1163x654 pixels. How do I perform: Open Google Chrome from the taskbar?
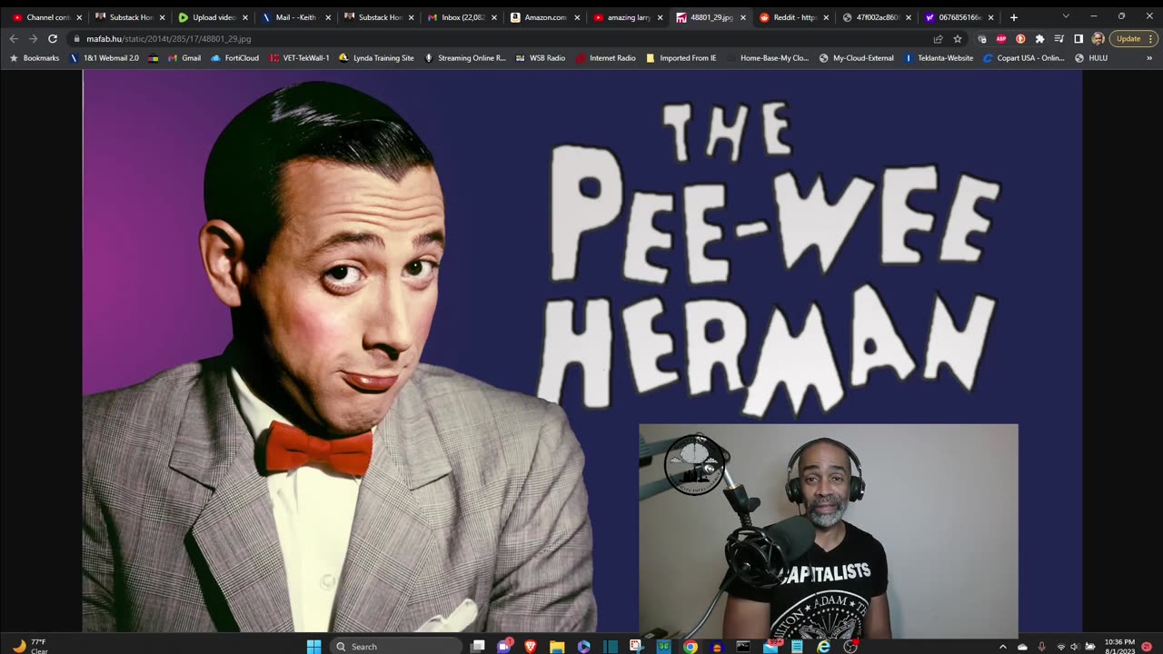(691, 647)
